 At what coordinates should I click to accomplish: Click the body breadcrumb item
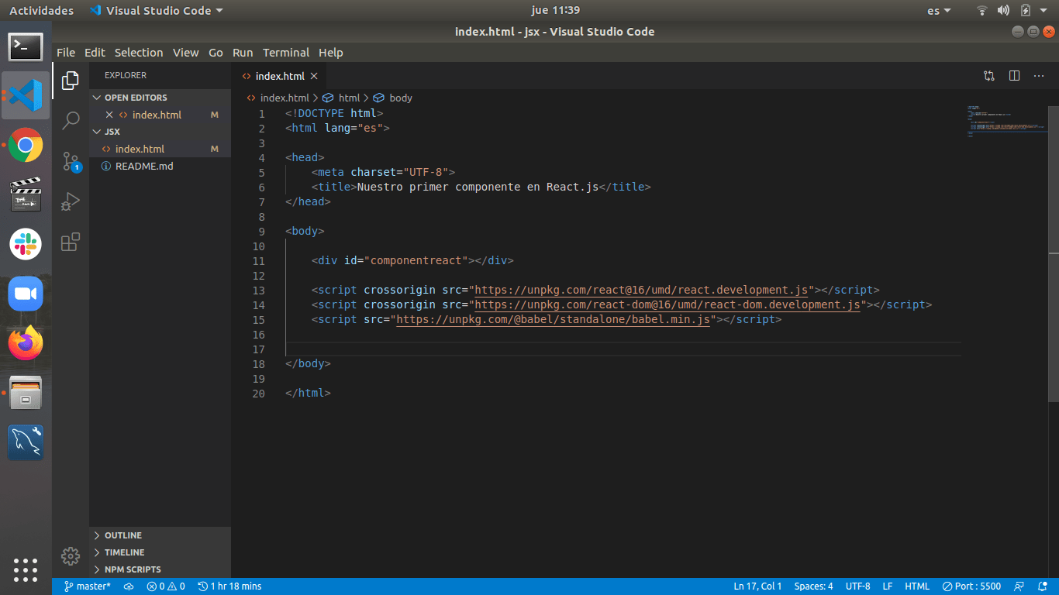pyautogui.click(x=393, y=98)
